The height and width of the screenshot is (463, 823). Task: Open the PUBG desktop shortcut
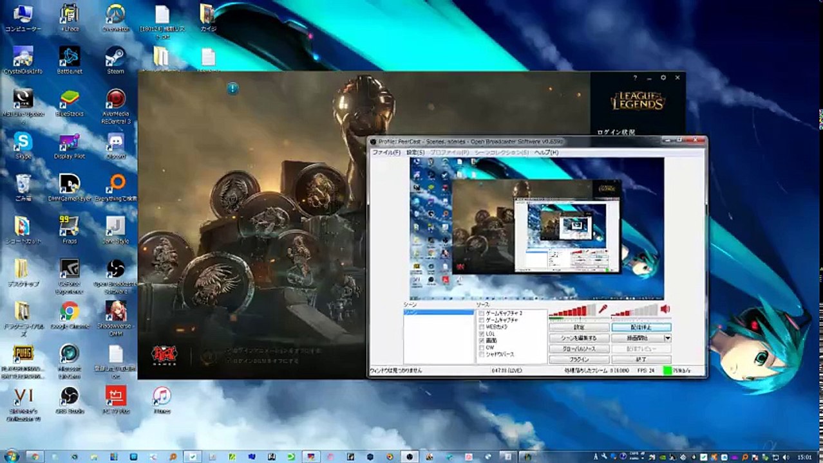[23, 361]
